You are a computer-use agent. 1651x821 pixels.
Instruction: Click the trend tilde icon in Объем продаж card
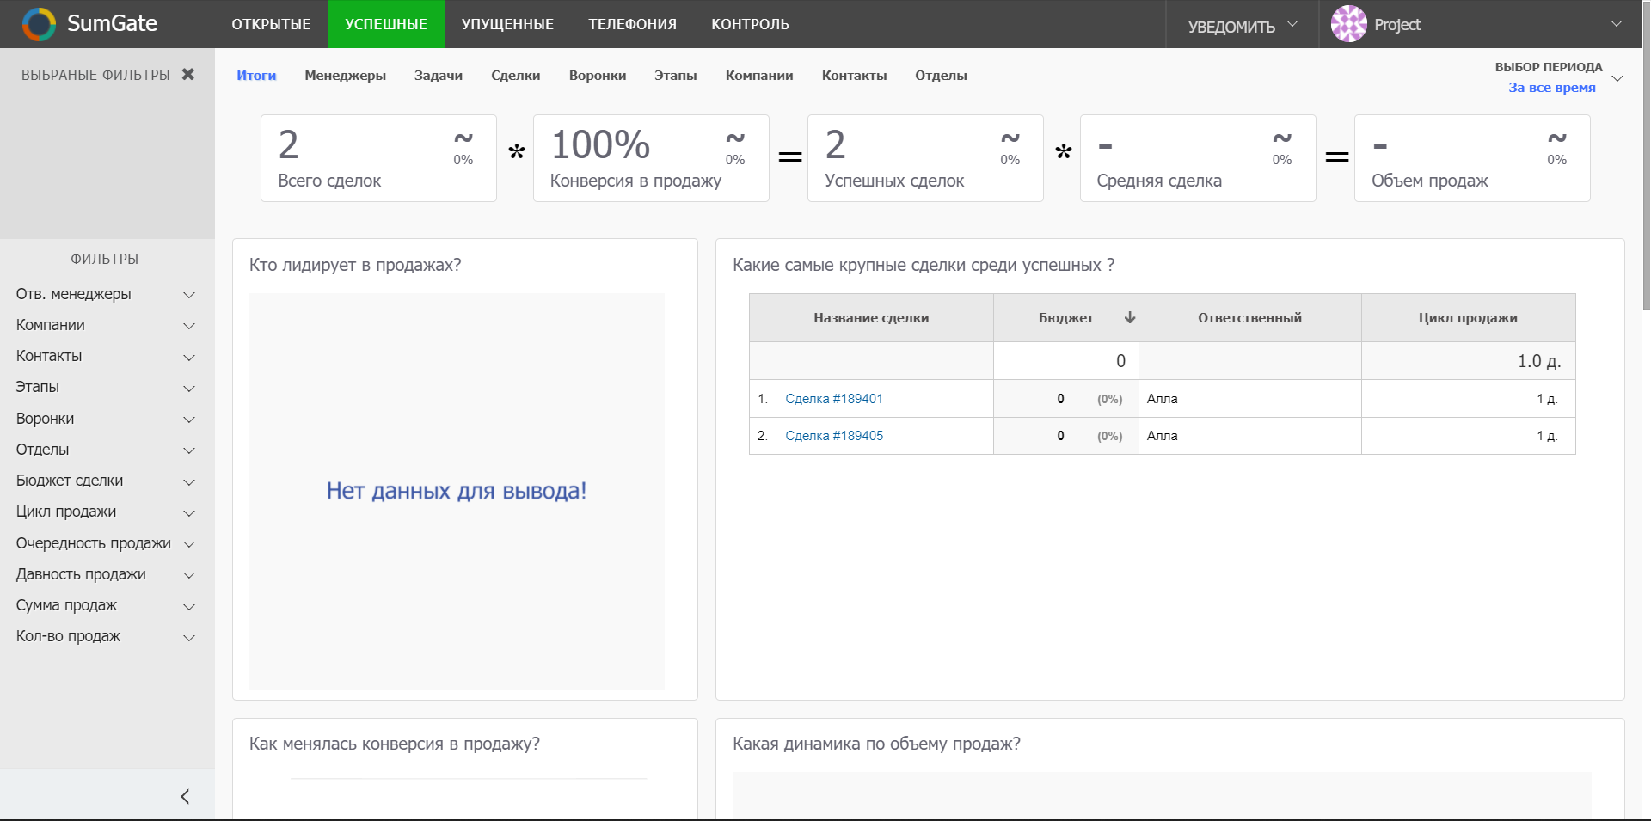[1557, 138]
